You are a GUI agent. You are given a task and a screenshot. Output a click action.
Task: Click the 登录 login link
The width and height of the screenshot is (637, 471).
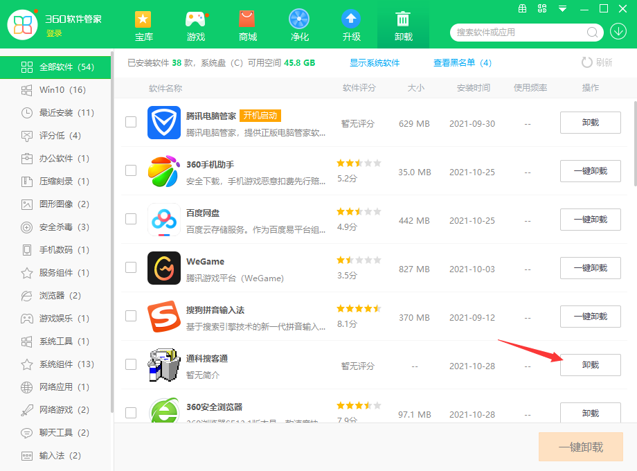54,33
